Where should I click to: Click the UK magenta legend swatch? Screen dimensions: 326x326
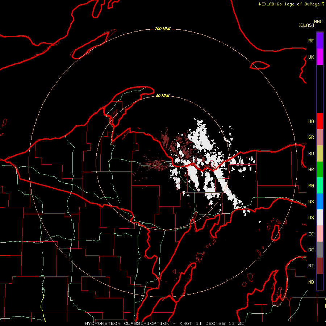[320, 57]
